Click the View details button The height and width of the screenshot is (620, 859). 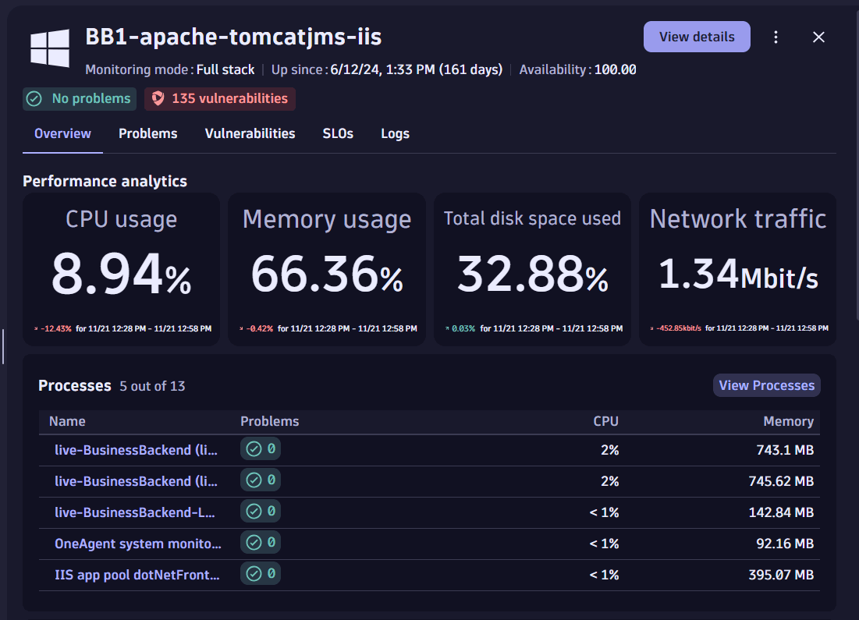(x=696, y=37)
